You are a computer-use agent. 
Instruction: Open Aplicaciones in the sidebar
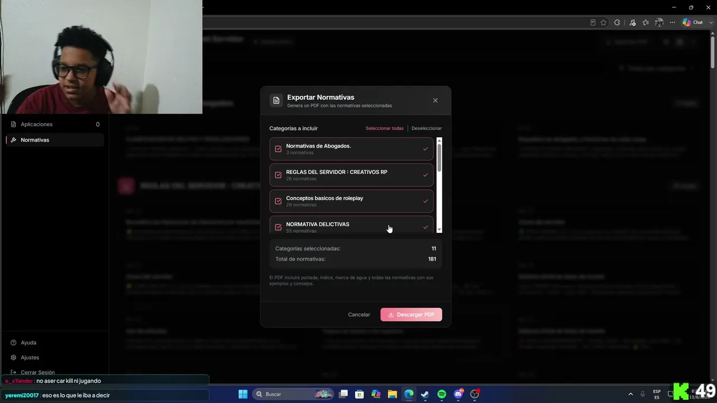click(x=54, y=124)
